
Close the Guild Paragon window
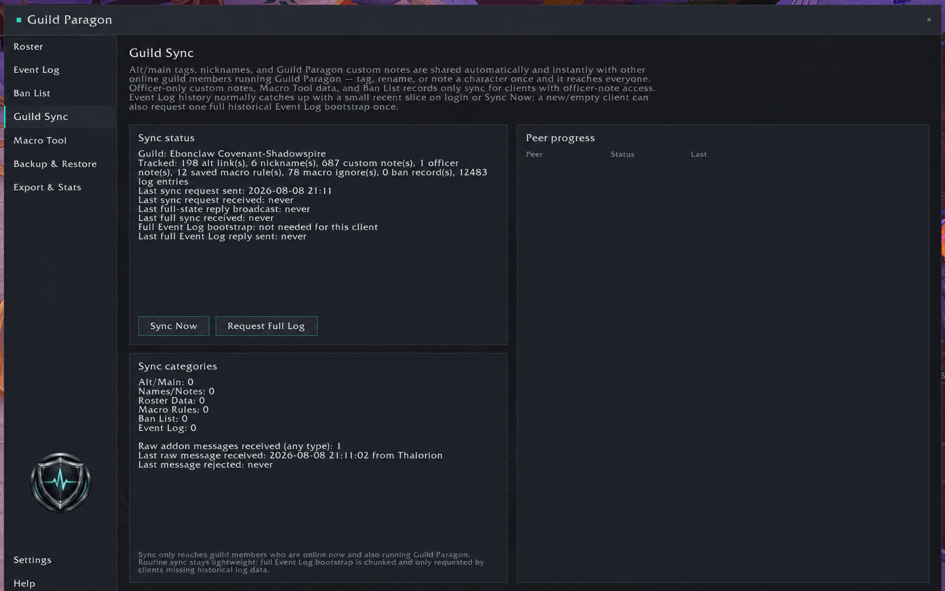tap(928, 20)
